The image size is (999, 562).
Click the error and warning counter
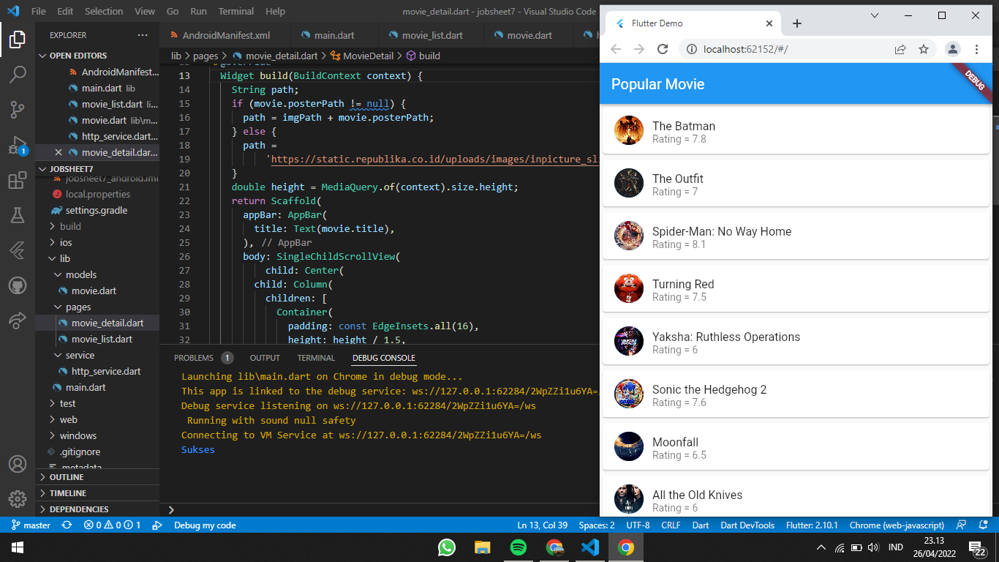[96, 525]
